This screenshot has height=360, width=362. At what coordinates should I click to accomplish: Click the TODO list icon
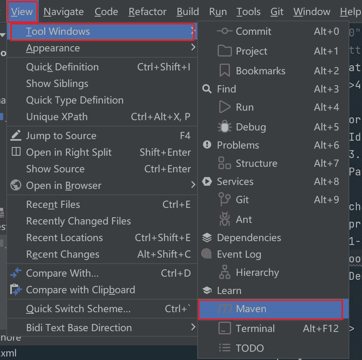[224, 348]
